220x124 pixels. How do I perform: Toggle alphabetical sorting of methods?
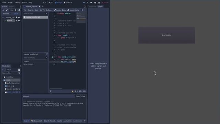click(46, 54)
